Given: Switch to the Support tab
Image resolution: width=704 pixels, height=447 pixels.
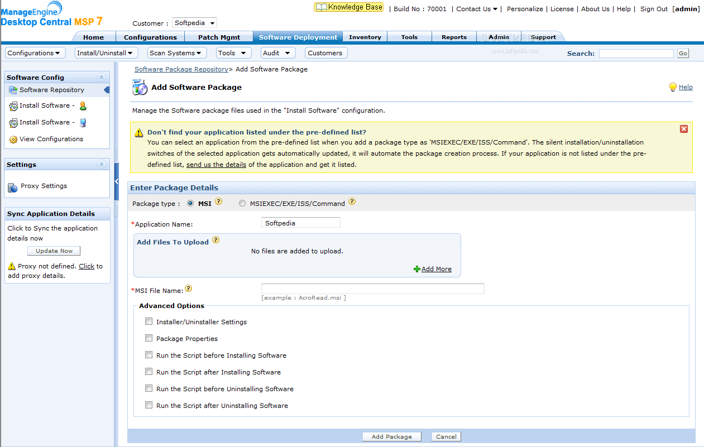Looking at the screenshot, I should point(543,37).
